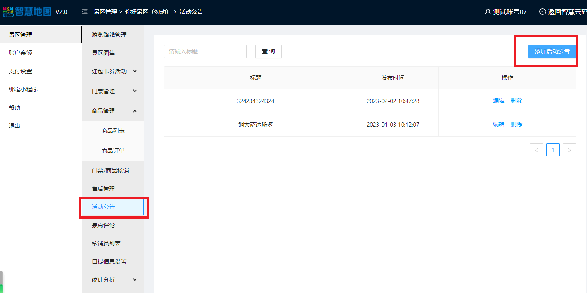
Task: Open the 景点评论 menu item
Action: [103, 225]
